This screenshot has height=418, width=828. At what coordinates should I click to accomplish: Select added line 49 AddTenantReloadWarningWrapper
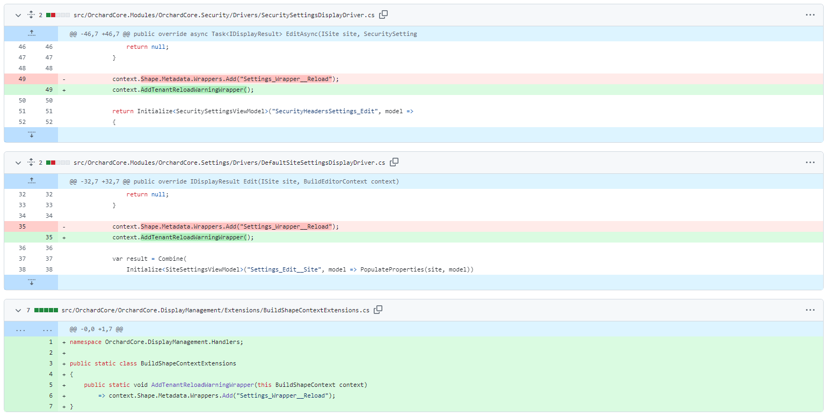183,90
